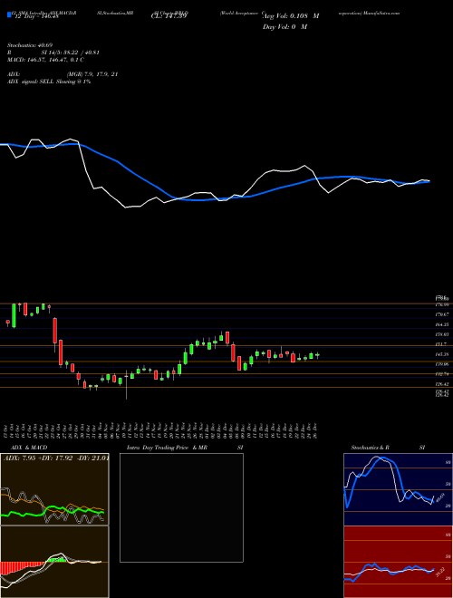Open the blue Stochastics chart panel

pos(398,489)
